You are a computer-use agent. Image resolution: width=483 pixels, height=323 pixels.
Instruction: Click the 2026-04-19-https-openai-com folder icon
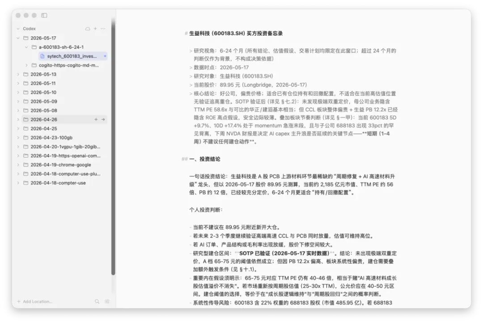(26, 156)
